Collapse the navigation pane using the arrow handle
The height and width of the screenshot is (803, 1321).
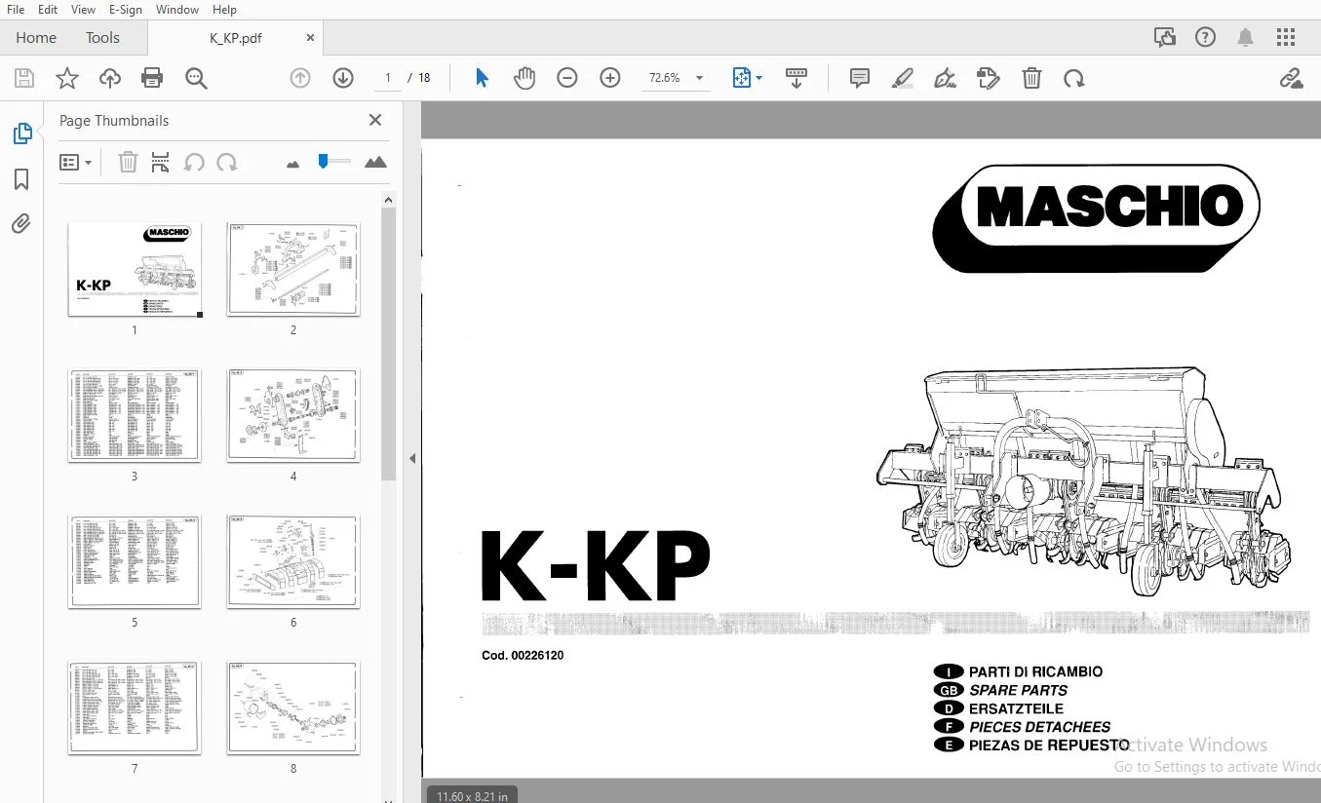tap(412, 458)
